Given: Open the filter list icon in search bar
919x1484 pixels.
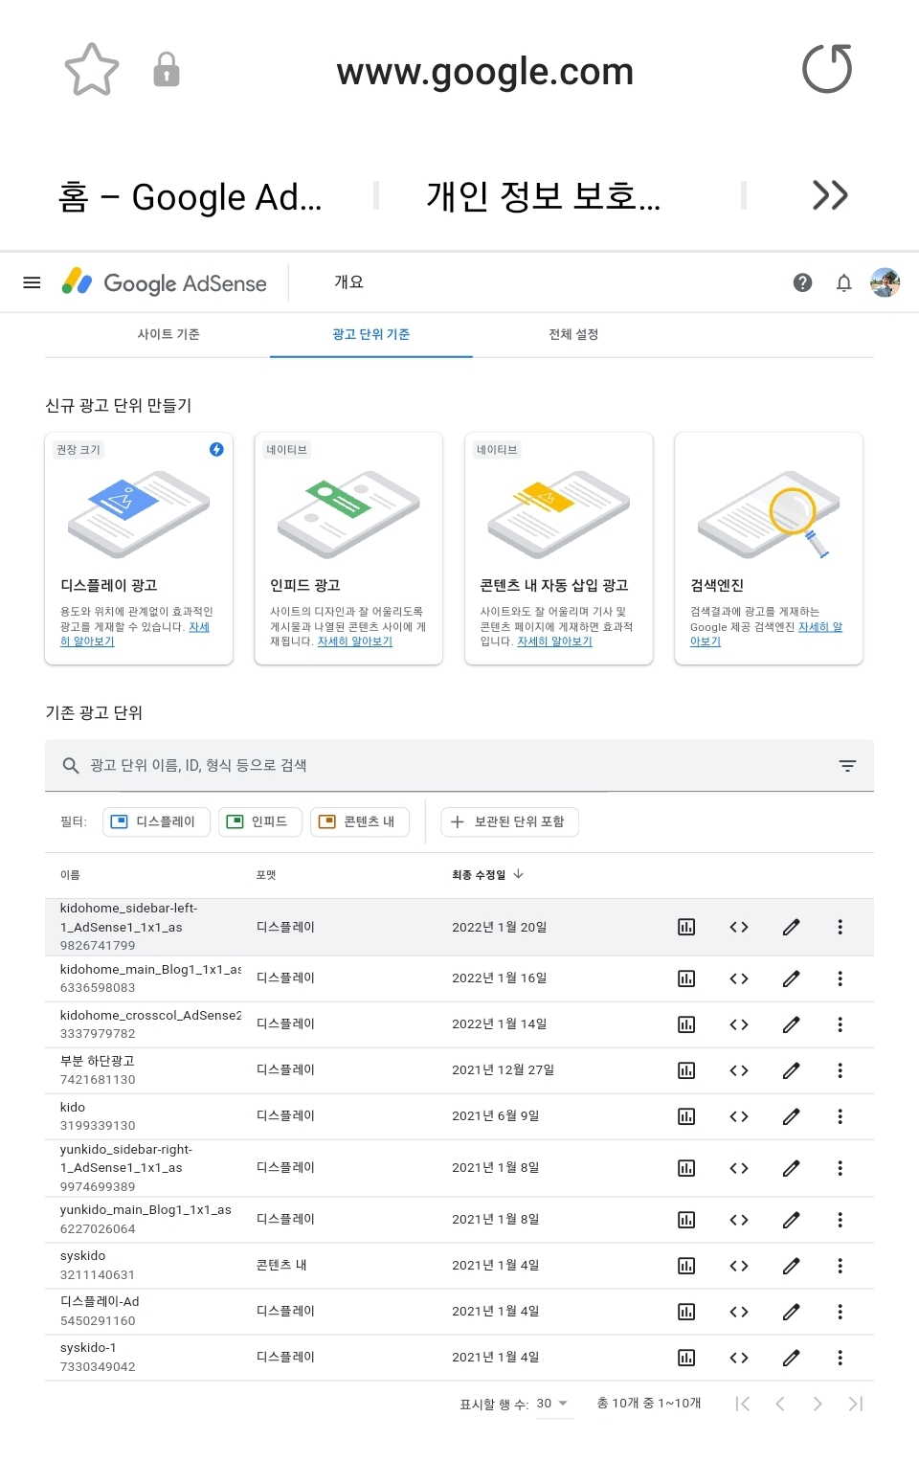Looking at the screenshot, I should coord(847,765).
